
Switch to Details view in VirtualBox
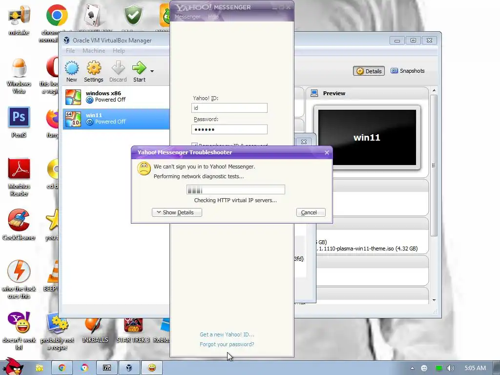point(369,71)
